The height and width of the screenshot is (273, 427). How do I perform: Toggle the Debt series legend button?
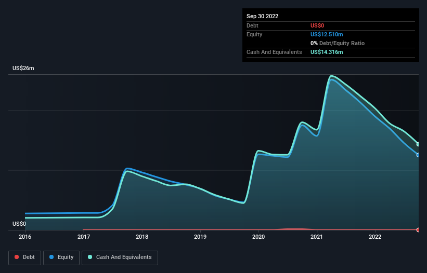(25, 257)
